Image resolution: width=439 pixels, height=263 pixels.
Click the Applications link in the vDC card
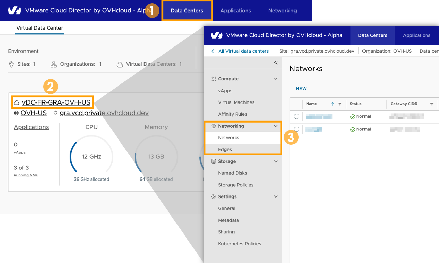(31, 127)
